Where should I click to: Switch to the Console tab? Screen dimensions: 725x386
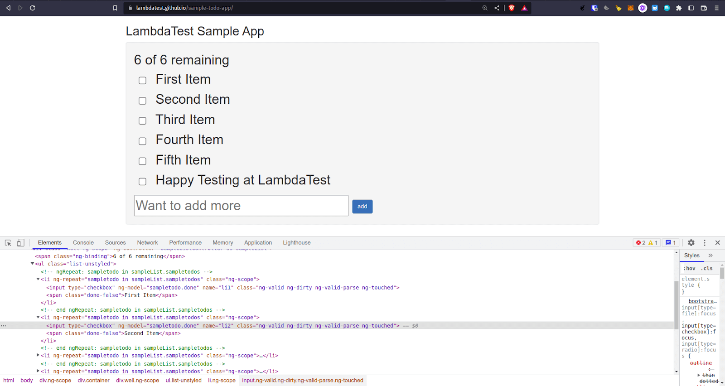click(83, 243)
